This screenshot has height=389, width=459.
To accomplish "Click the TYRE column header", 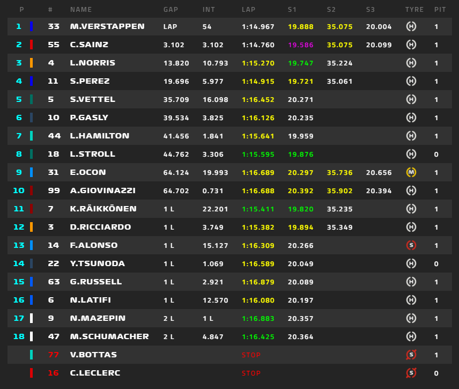I will point(414,10).
